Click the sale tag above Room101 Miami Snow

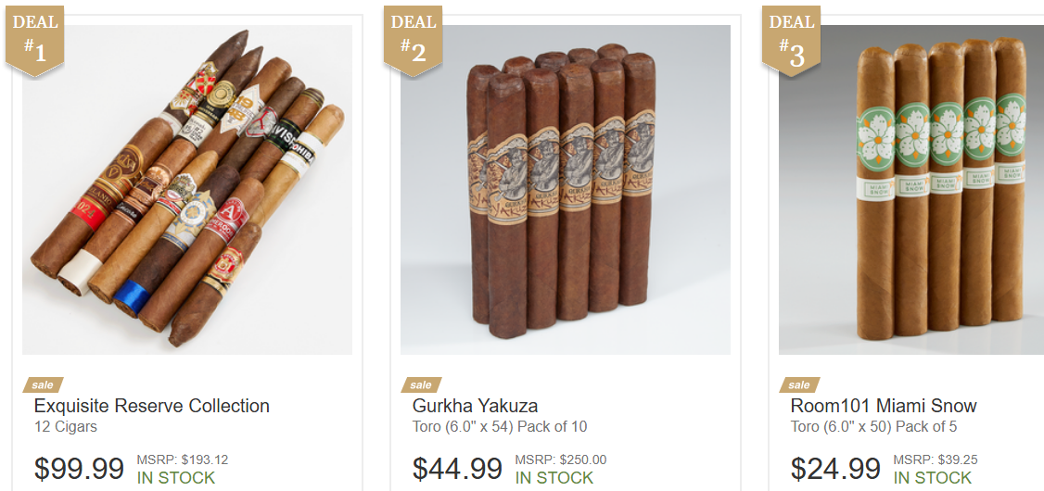pyautogui.click(x=799, y=384)
